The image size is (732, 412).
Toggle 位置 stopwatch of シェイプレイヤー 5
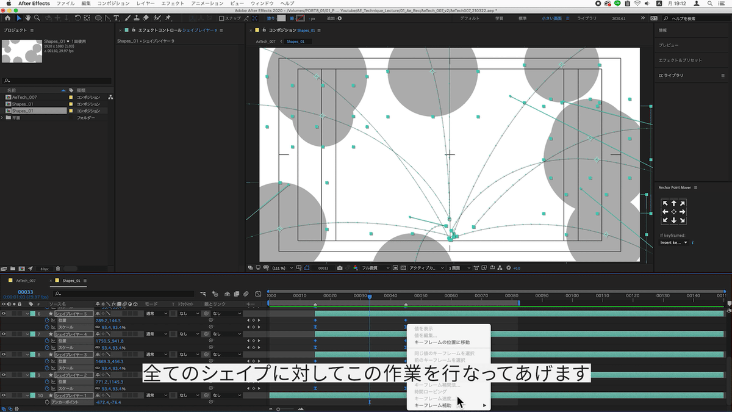(x=46, y=320)
